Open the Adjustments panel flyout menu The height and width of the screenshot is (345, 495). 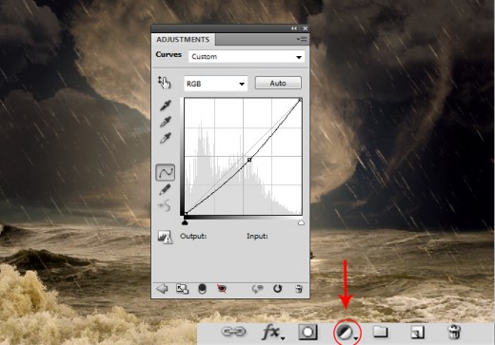click(x=302, y=39)
